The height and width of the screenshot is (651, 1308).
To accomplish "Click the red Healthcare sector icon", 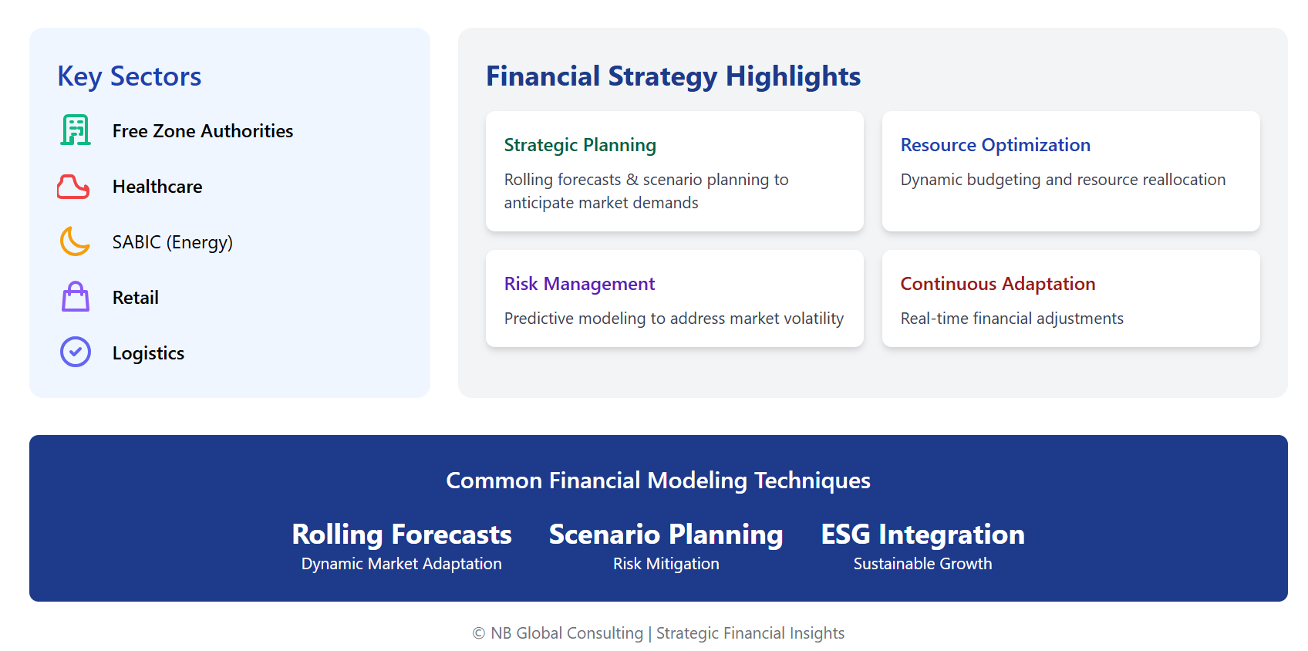I will click(74, 187).
